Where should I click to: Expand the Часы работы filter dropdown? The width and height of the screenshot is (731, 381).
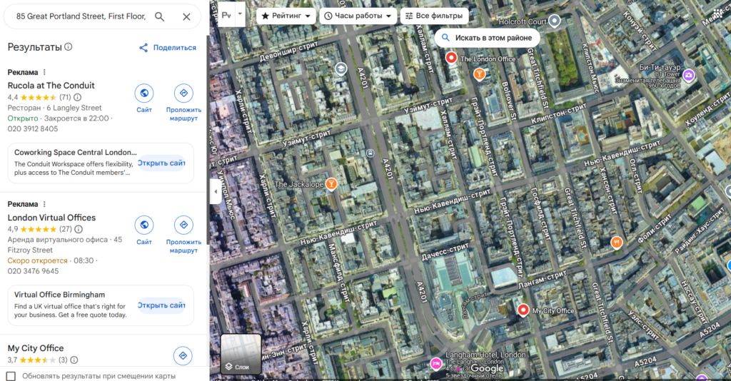click(x=358, y=16)
